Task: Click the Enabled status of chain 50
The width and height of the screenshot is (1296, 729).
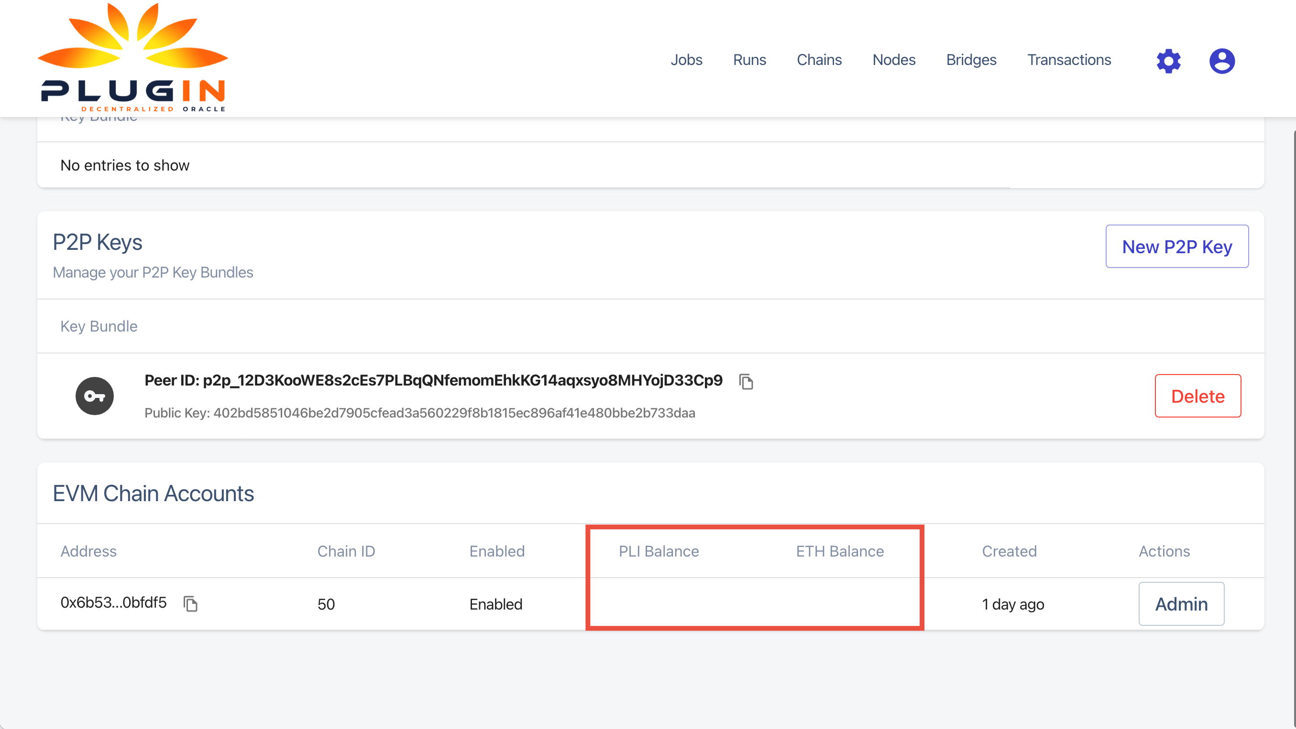Action: (495, 604)
